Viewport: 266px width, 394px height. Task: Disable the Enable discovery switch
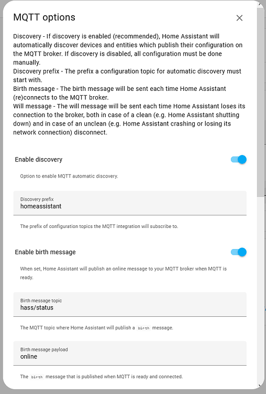(239, 160)
